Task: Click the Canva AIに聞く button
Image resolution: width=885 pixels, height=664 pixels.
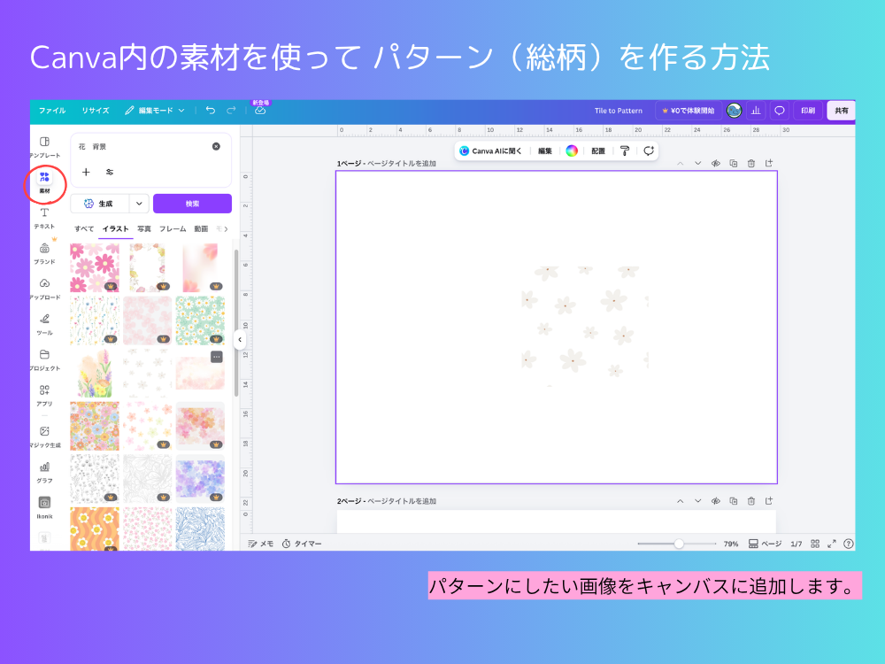Action: tap(490, 151)
